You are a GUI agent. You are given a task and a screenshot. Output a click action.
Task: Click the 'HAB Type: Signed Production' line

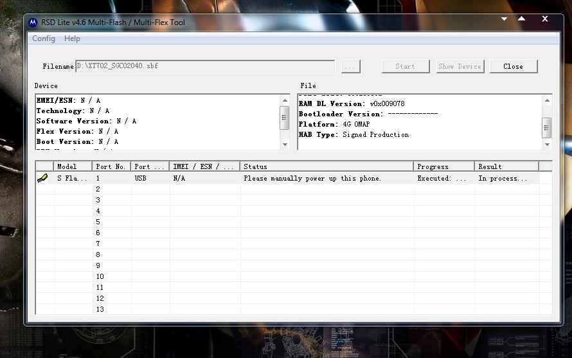coord(353,134)
